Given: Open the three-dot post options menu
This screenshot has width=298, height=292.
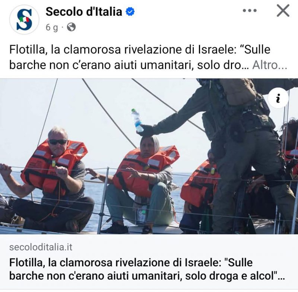Looking at the screenshot, I should coord(250,11).
